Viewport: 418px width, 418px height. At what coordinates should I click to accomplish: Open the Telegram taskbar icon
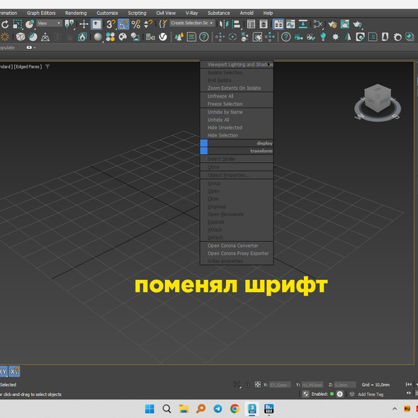(218, 409)
